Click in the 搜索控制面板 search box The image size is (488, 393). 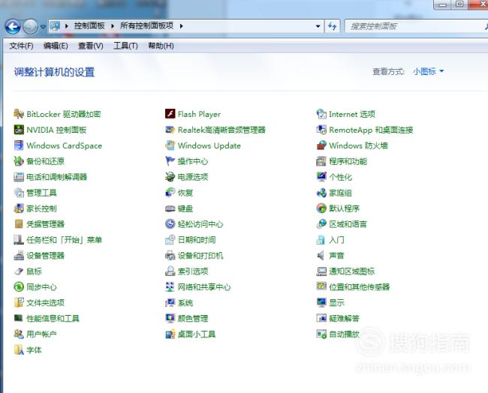pyautogui.click(x=415, y=26)
